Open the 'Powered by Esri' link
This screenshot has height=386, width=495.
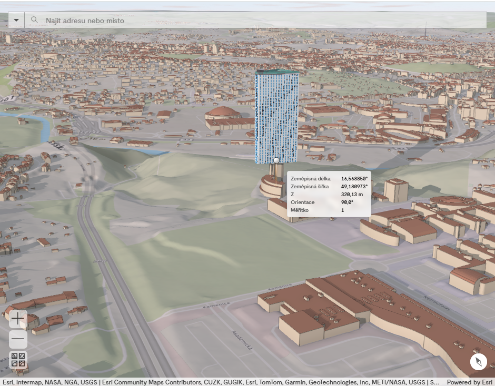(x=469, y=382)
